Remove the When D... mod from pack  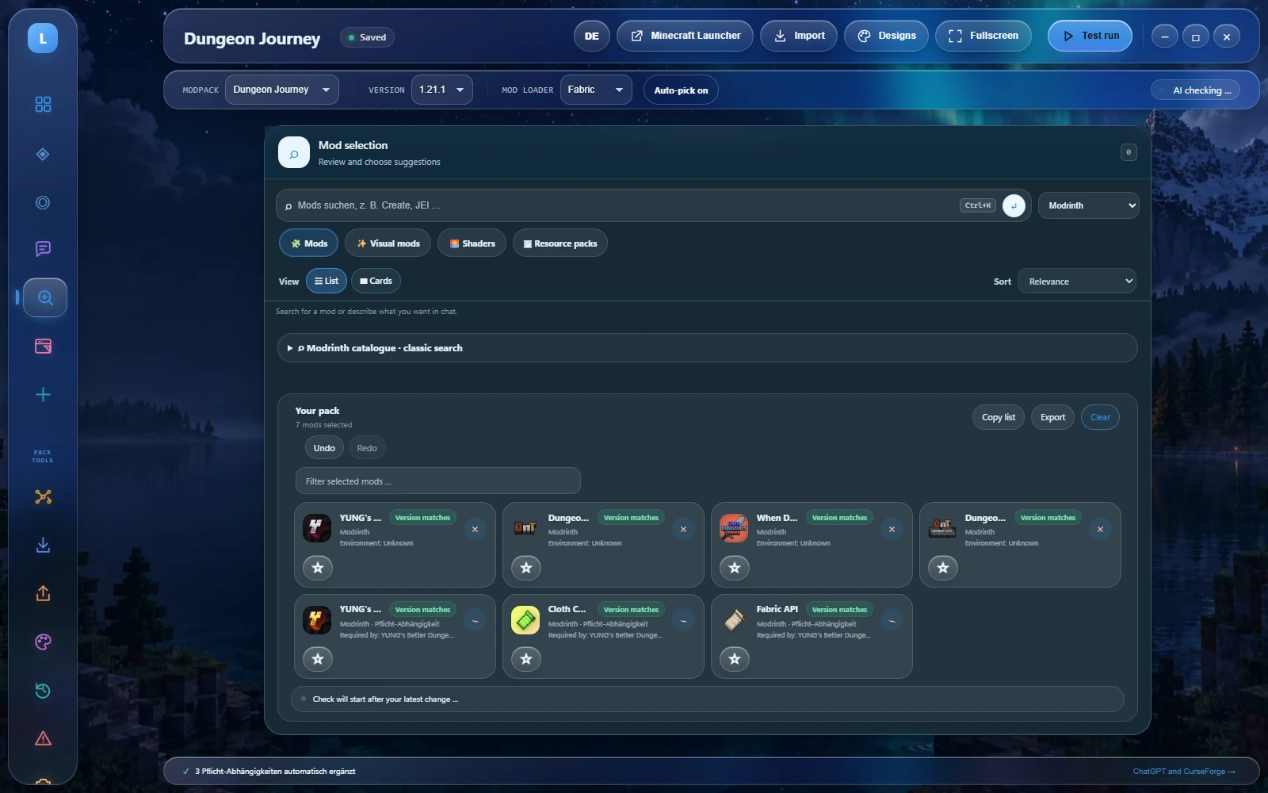pyautogui.click(x=892, y=529)
